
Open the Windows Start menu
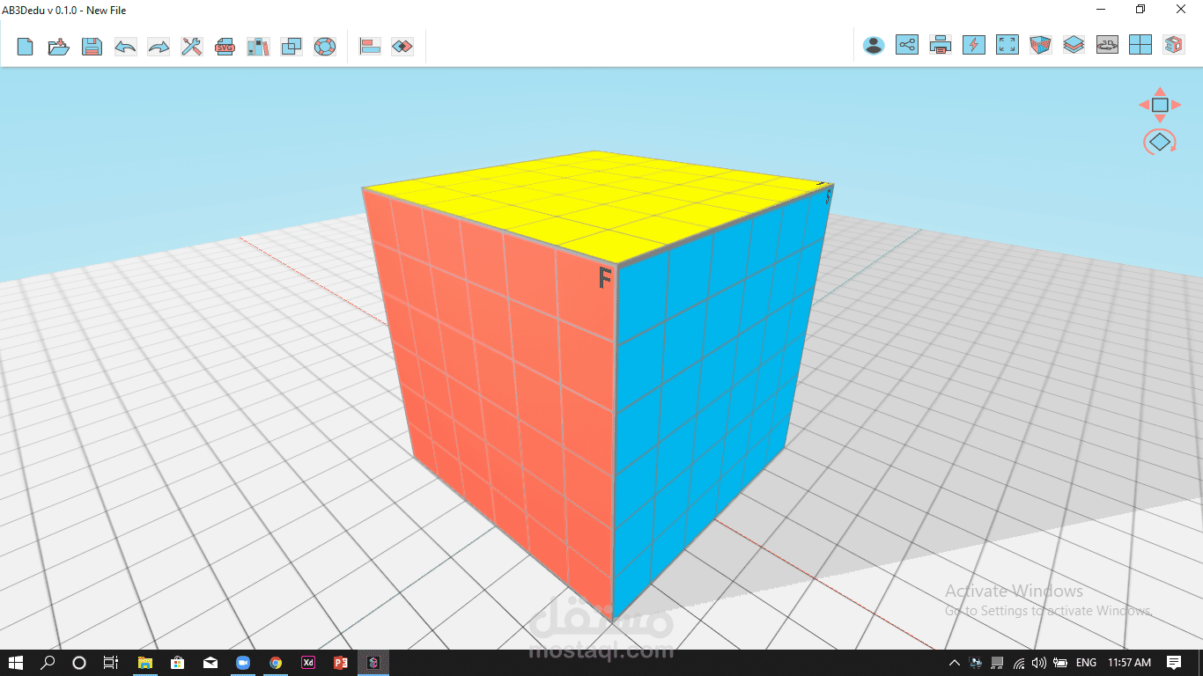pyautogui.click(x=15, y=663)
